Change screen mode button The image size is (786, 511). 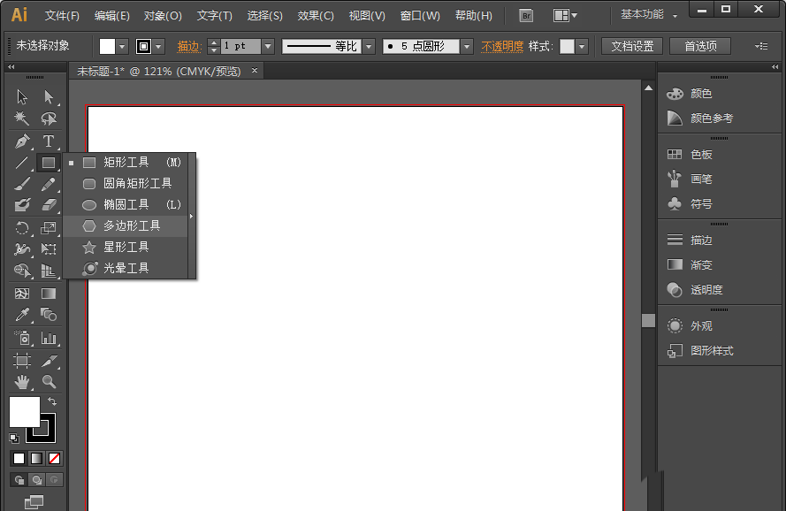[34, 502]
